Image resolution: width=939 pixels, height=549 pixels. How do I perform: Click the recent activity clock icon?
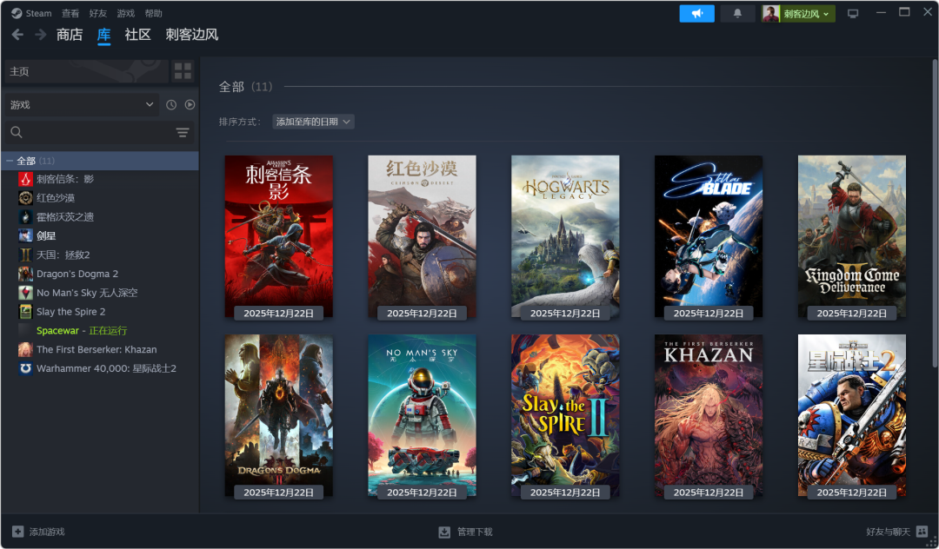pyautogui.click(x=171, y=104)
